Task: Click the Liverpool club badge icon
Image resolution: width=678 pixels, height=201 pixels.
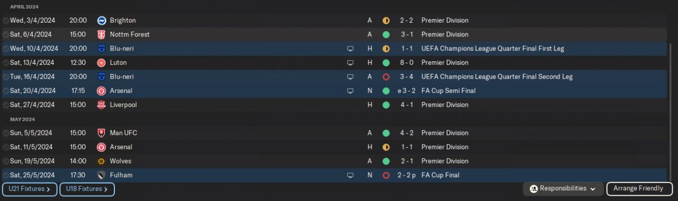Action: click(102, 105)
